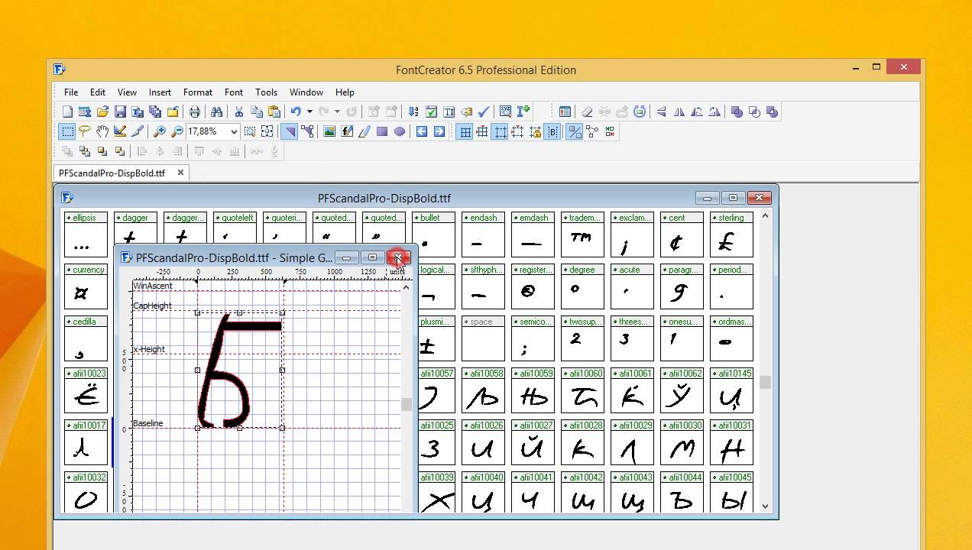Screen dimensions: 972x550
Task: Click the validate checkmark icon
Action: (484, 112)
